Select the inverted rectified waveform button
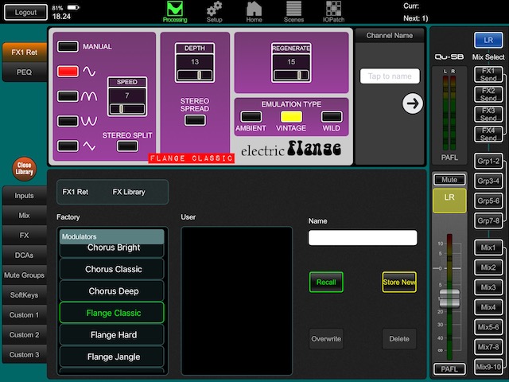Screen dimensions: 509x382 click(68, 121)
